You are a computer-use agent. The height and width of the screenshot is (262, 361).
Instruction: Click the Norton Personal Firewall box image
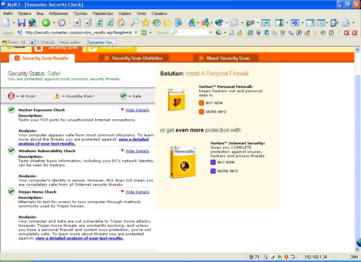(176, 100)
